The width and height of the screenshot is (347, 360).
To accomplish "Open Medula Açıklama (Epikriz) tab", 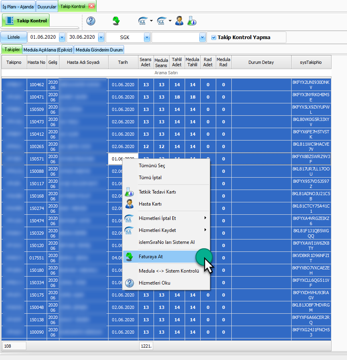I will pos(48,49).
